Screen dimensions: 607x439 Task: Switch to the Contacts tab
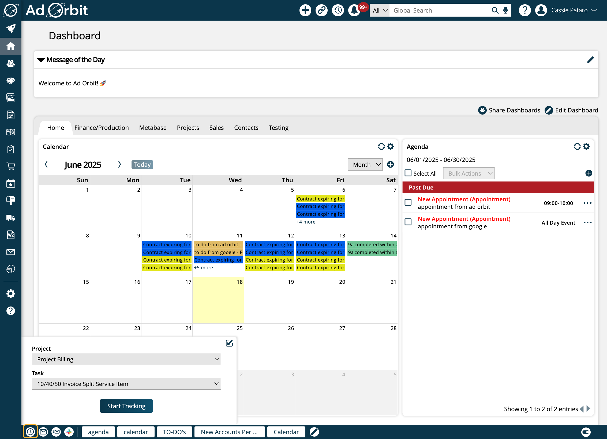(x=246, y=128)
